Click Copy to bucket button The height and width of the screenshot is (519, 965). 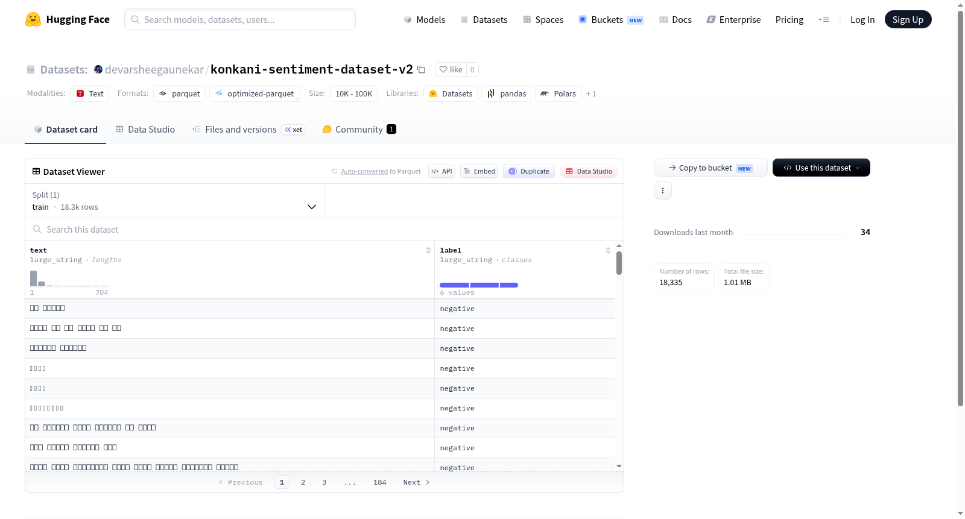click(710, 168)
